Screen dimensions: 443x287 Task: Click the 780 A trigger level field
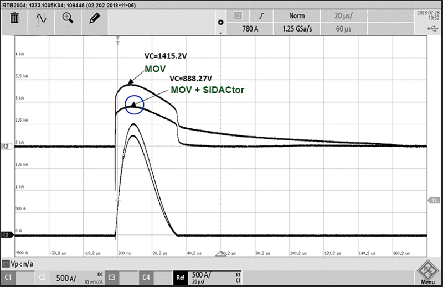tap(251, 29)
